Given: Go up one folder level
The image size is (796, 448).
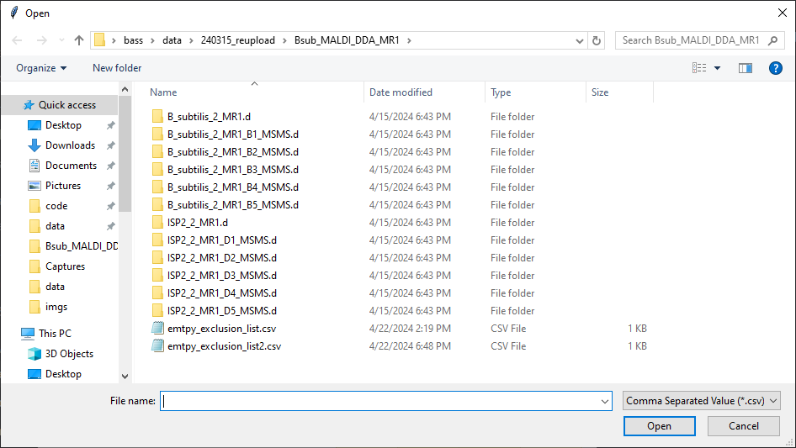Looking at the screenshot, I should point(79,40).
